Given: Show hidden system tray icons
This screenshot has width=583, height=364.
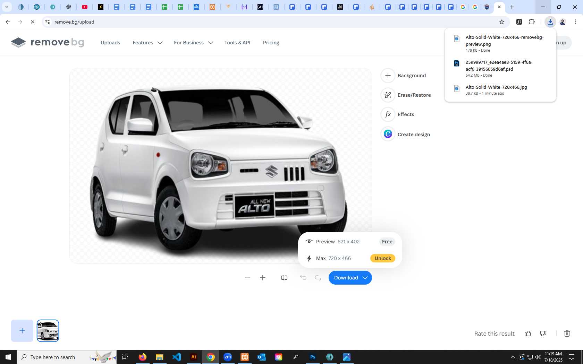Looking at the screenshot, I should click(x=513, y=357).
